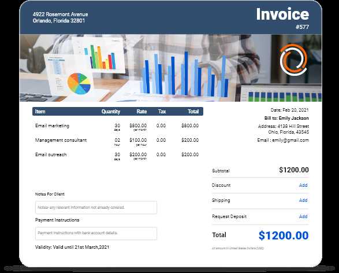Screen dimensions: 339x273
Task: Click the $800.00 total for Email marketing
Action: tap(190, 126)
